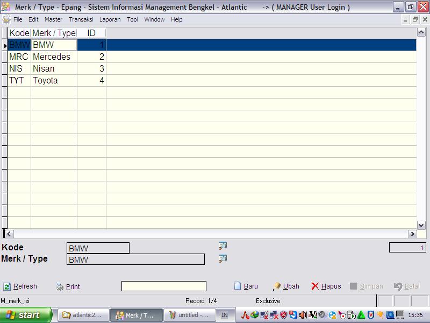This screenshot has height=323, width=430.
Task: Click the lookup icon beside Kode field
Action: (223, 246)
